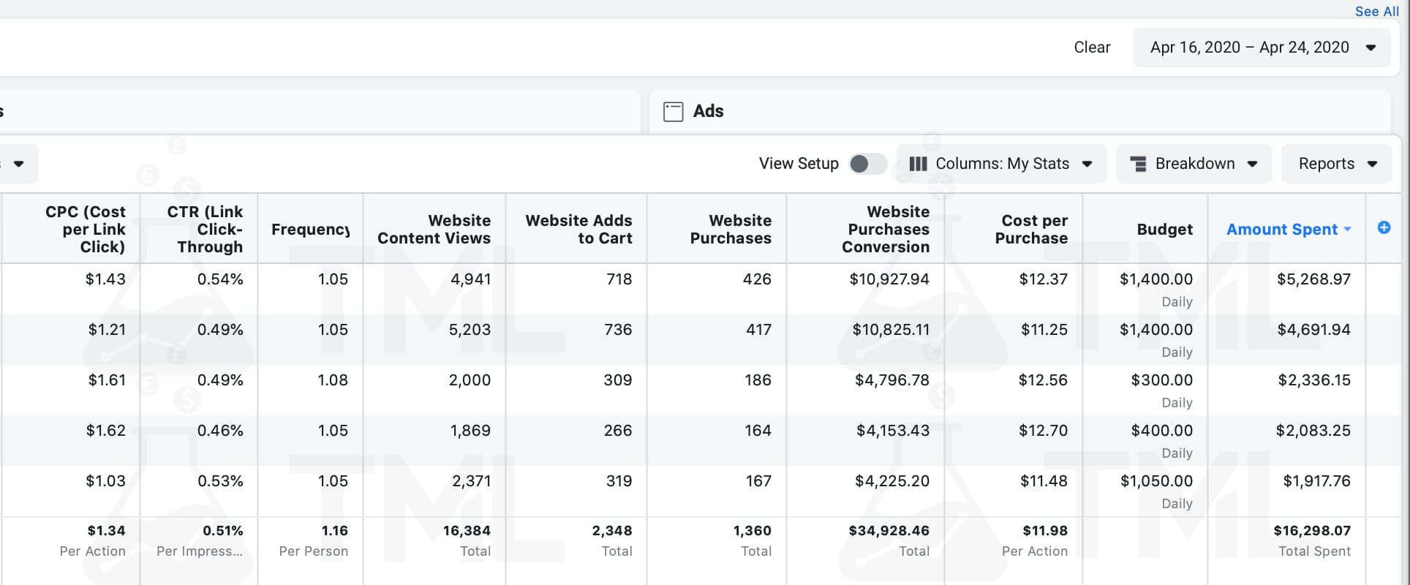This screenshot has height=585, width=1410.
Task: Click the Amount Spent sort arrow
Action: click(x=1348, y=230)
